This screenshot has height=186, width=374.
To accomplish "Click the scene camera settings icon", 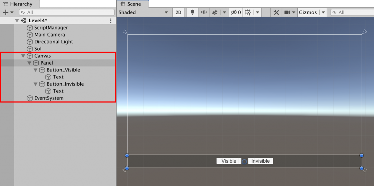I will (287, 12).
